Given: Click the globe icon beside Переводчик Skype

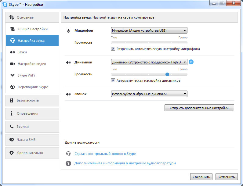Looking at the screenshot, I should [13, 87].
